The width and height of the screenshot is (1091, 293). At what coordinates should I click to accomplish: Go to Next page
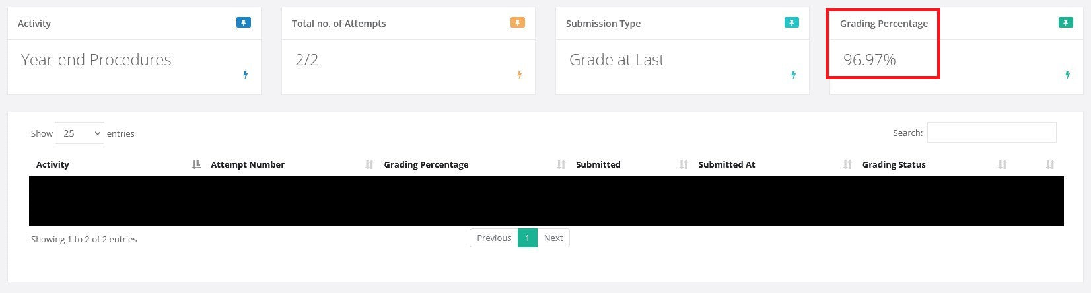[553, 238]
